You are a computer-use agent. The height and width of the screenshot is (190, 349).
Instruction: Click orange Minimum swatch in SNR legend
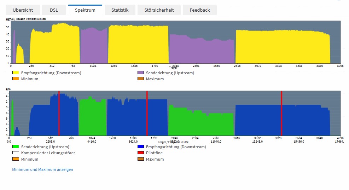tap(16, 79)
